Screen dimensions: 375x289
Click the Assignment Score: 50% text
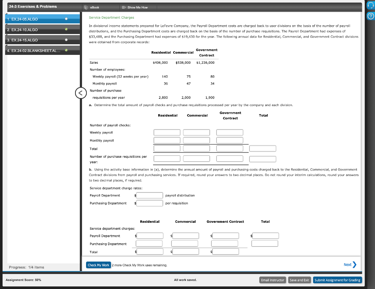[x=23, y=280]
